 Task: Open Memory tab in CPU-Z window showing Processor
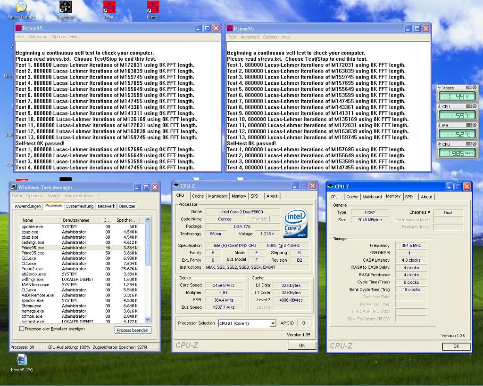(x=239, y=196)
